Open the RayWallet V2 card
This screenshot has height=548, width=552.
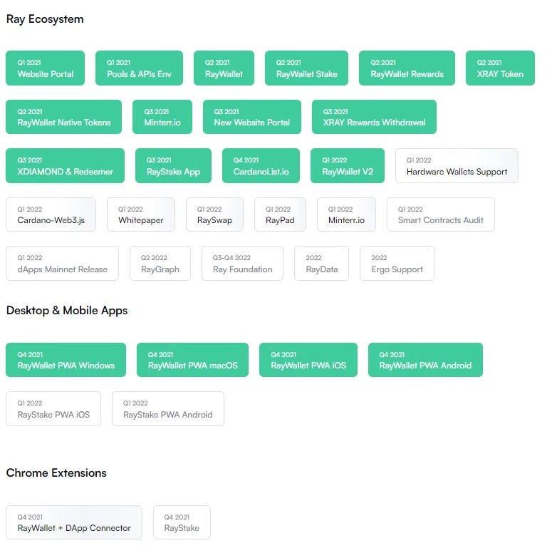point(348,165)
